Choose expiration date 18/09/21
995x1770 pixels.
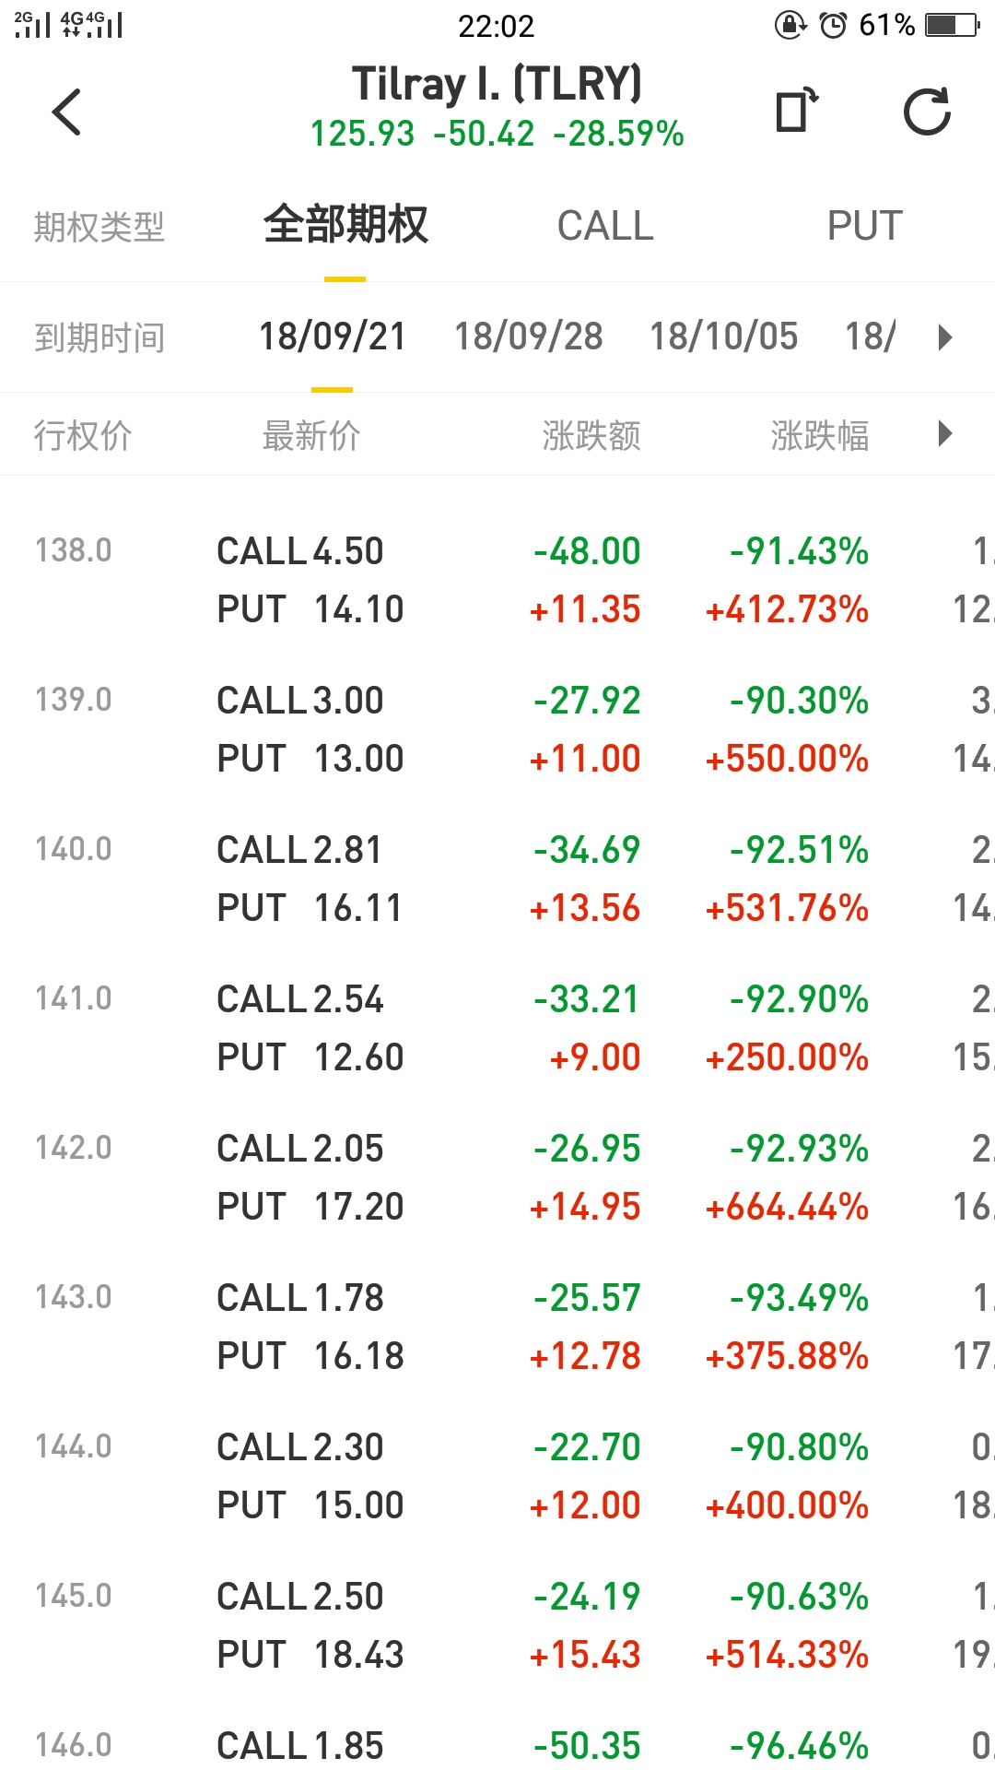point(333,336)
